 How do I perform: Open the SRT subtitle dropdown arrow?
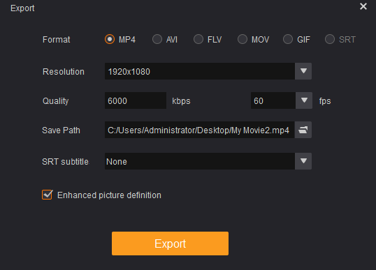click(x=303, y=161)
